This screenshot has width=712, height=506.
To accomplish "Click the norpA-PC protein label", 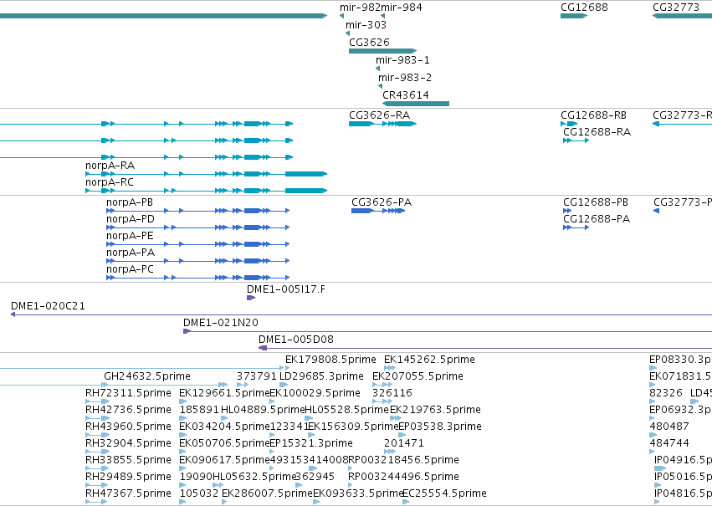I will tap(130, 269).
